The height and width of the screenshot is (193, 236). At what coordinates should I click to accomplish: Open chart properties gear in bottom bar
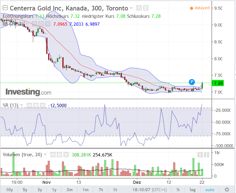[x=227, y=190]
